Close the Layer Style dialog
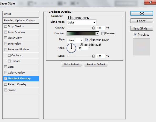The height and width of the screenshot is (122, 156). coord(150,2)
